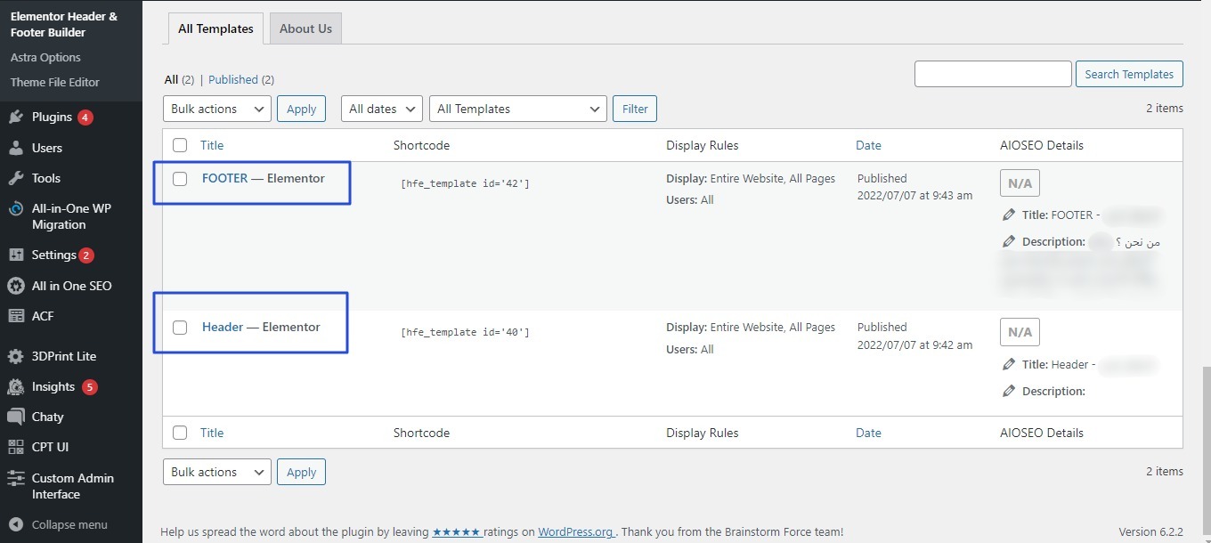1211x543 pixels.
Task: Open the All Templates filter dropdown
Action: [x=517, y=109]
